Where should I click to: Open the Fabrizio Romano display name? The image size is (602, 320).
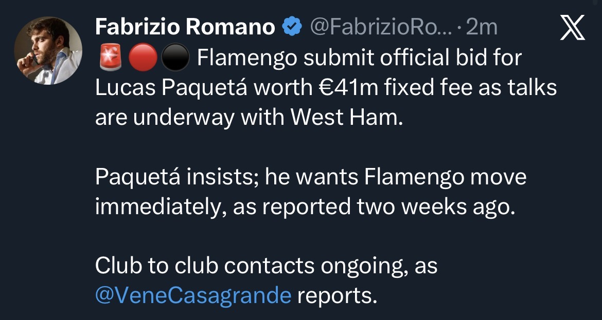[x=185, y=27]
